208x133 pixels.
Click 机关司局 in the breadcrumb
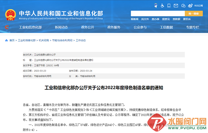tap(44, 40)
